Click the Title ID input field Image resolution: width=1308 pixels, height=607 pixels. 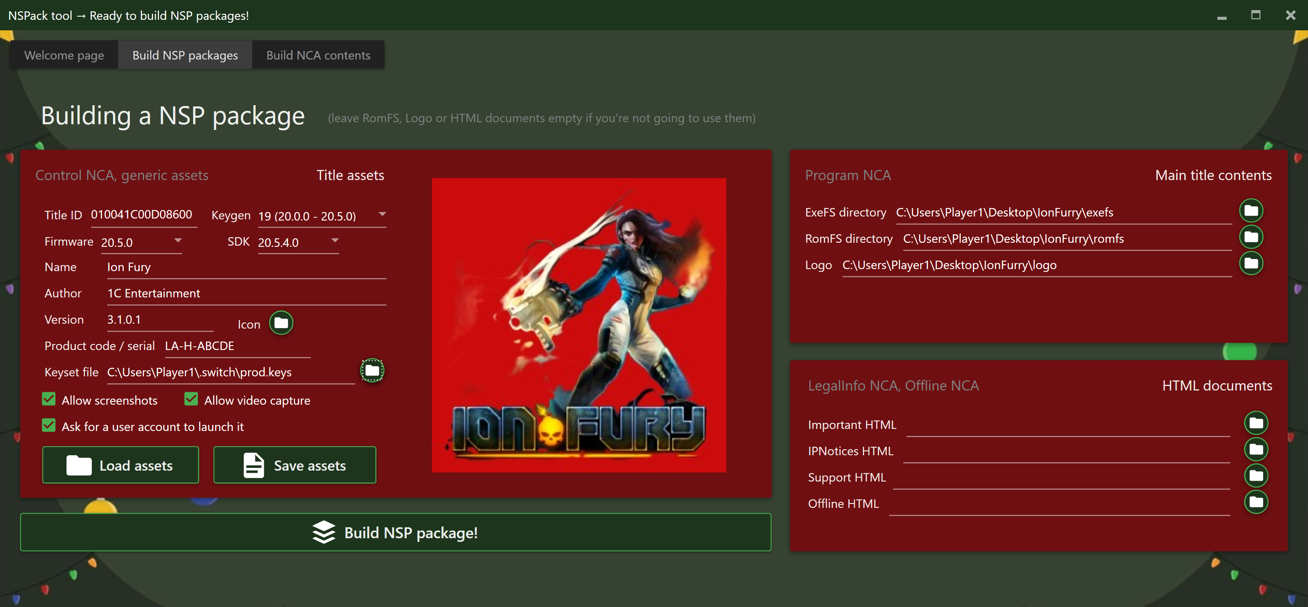tap(144, 215)
